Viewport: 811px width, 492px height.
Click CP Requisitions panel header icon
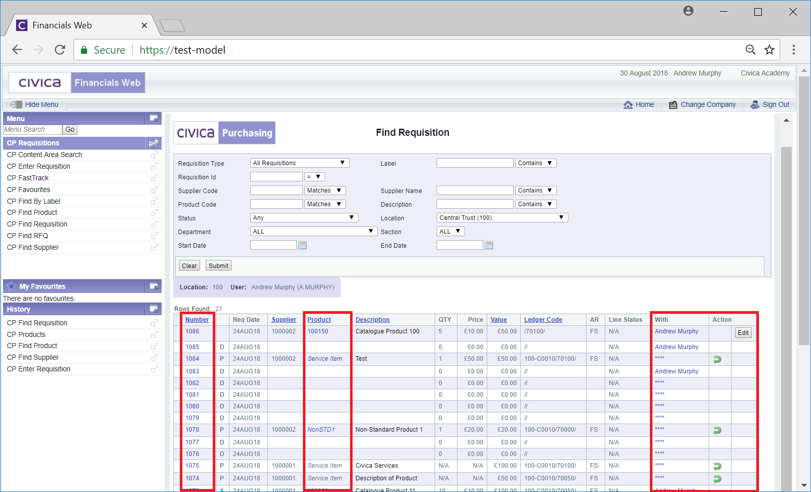pyautogui.click(x=153, y=143)
